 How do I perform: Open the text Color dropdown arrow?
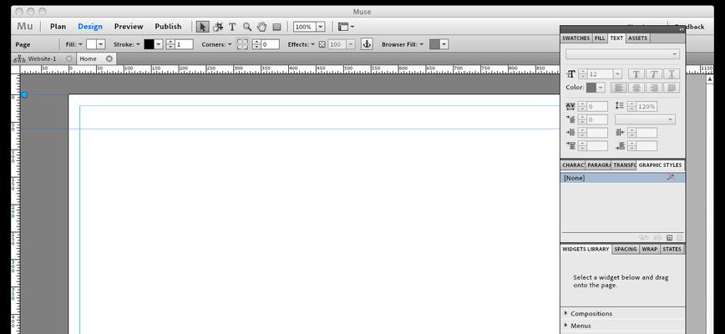pos(601,88)
